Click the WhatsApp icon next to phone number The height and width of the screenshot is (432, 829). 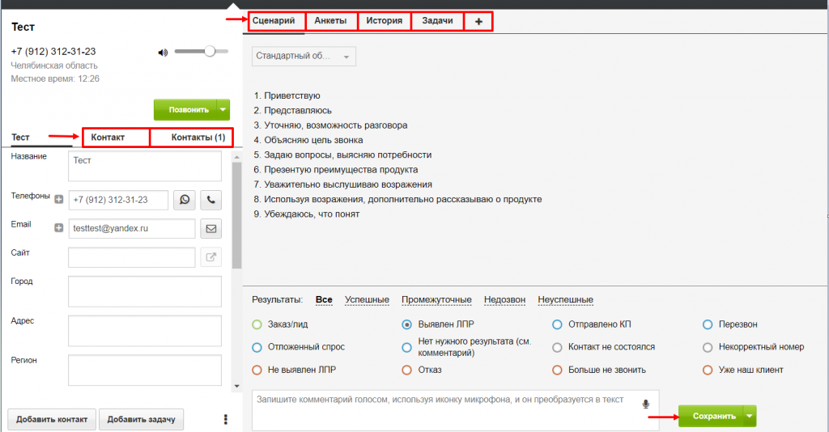[x=185, y=200]
